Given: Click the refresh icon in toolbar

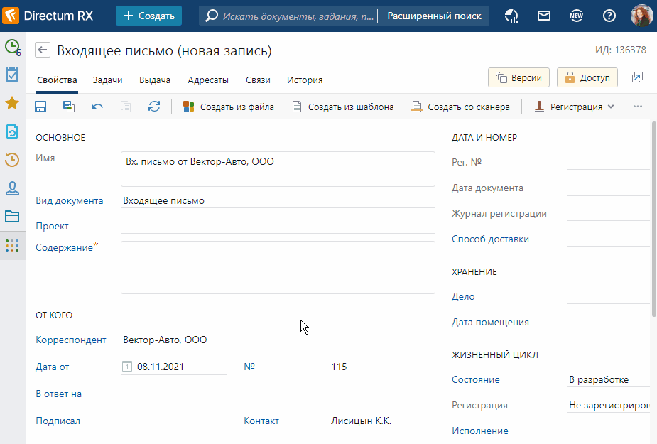Looking at the screenshot, I should pyautogui.click(x=154, y=107).
